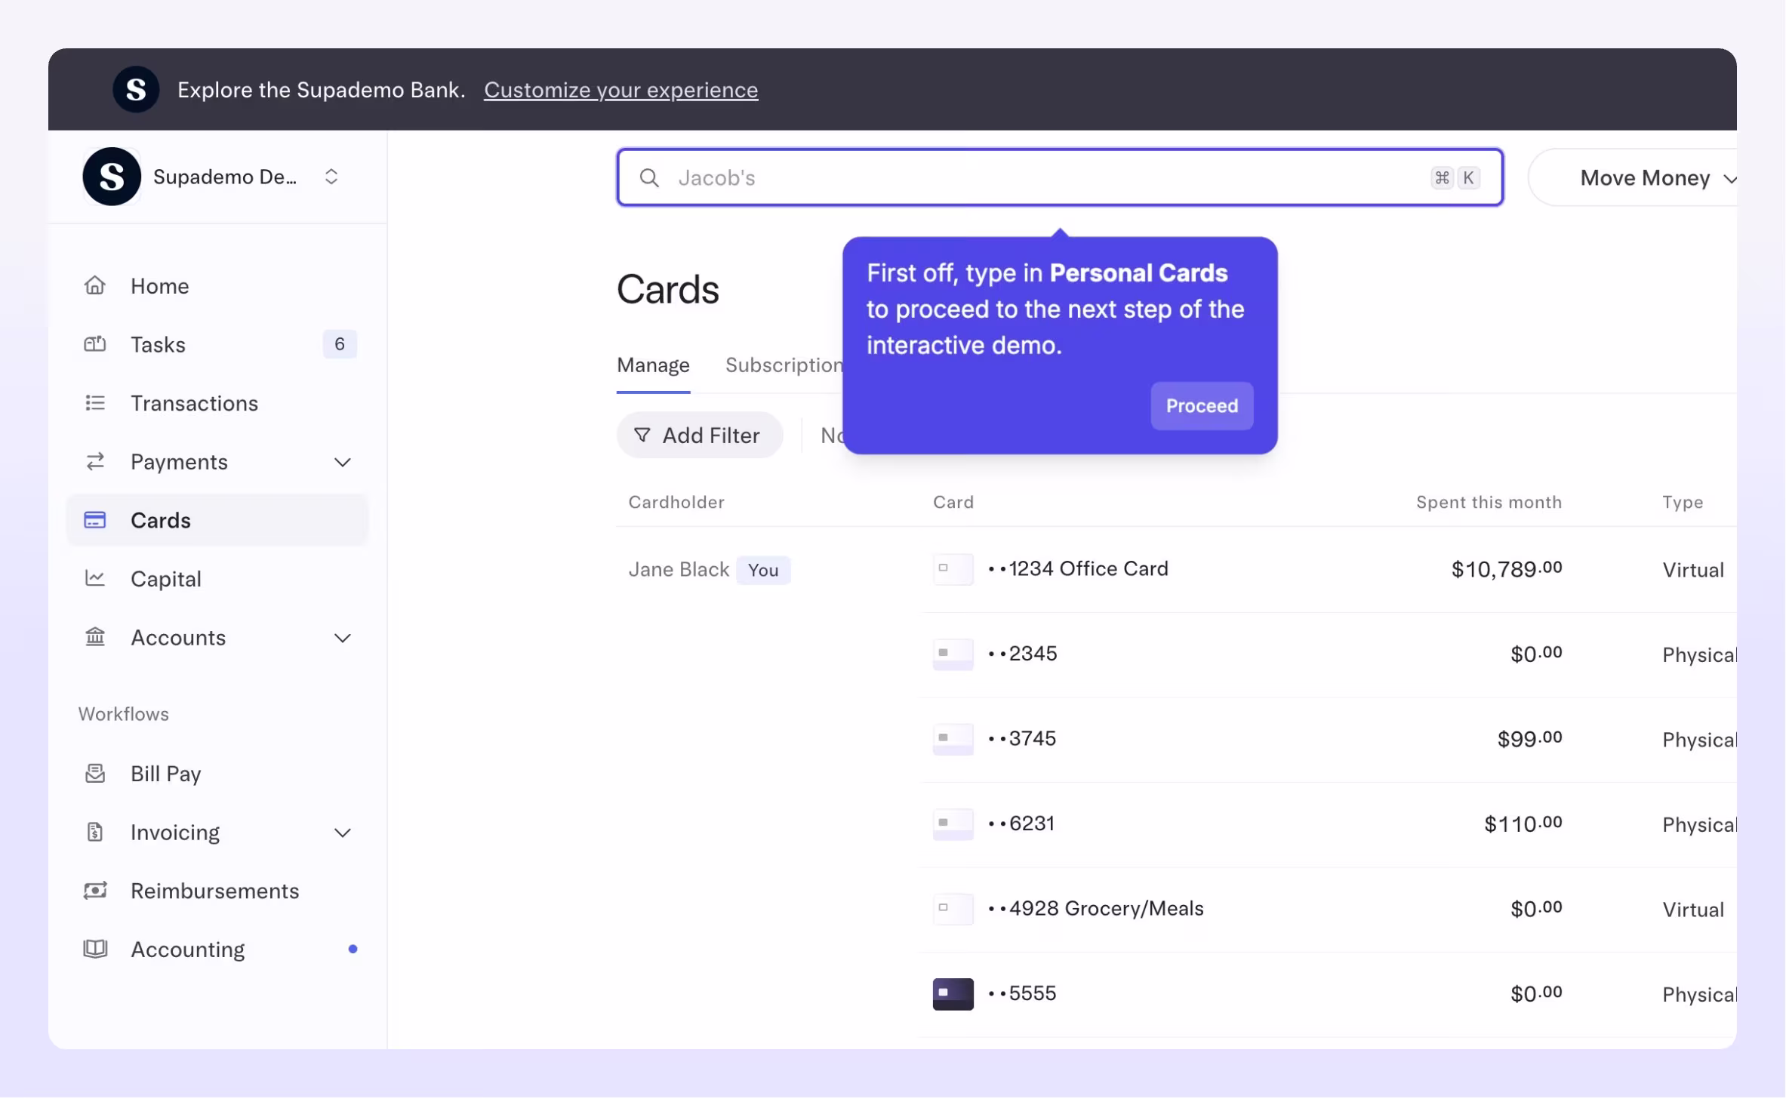Click the Accounting book icon
This screenshot has height=1099, width=1786.
pos(95,949)
